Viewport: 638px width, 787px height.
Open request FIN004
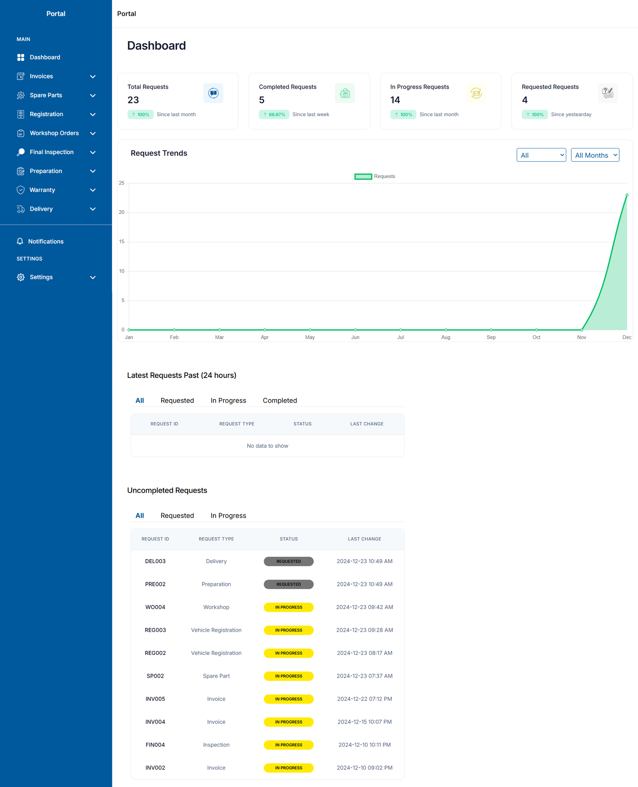pyautogui.click(x=155, y=745)
